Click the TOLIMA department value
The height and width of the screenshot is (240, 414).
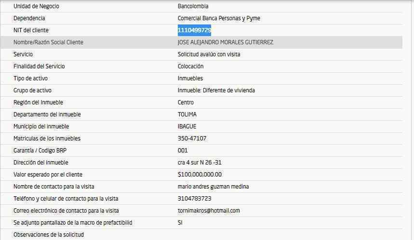187,114
